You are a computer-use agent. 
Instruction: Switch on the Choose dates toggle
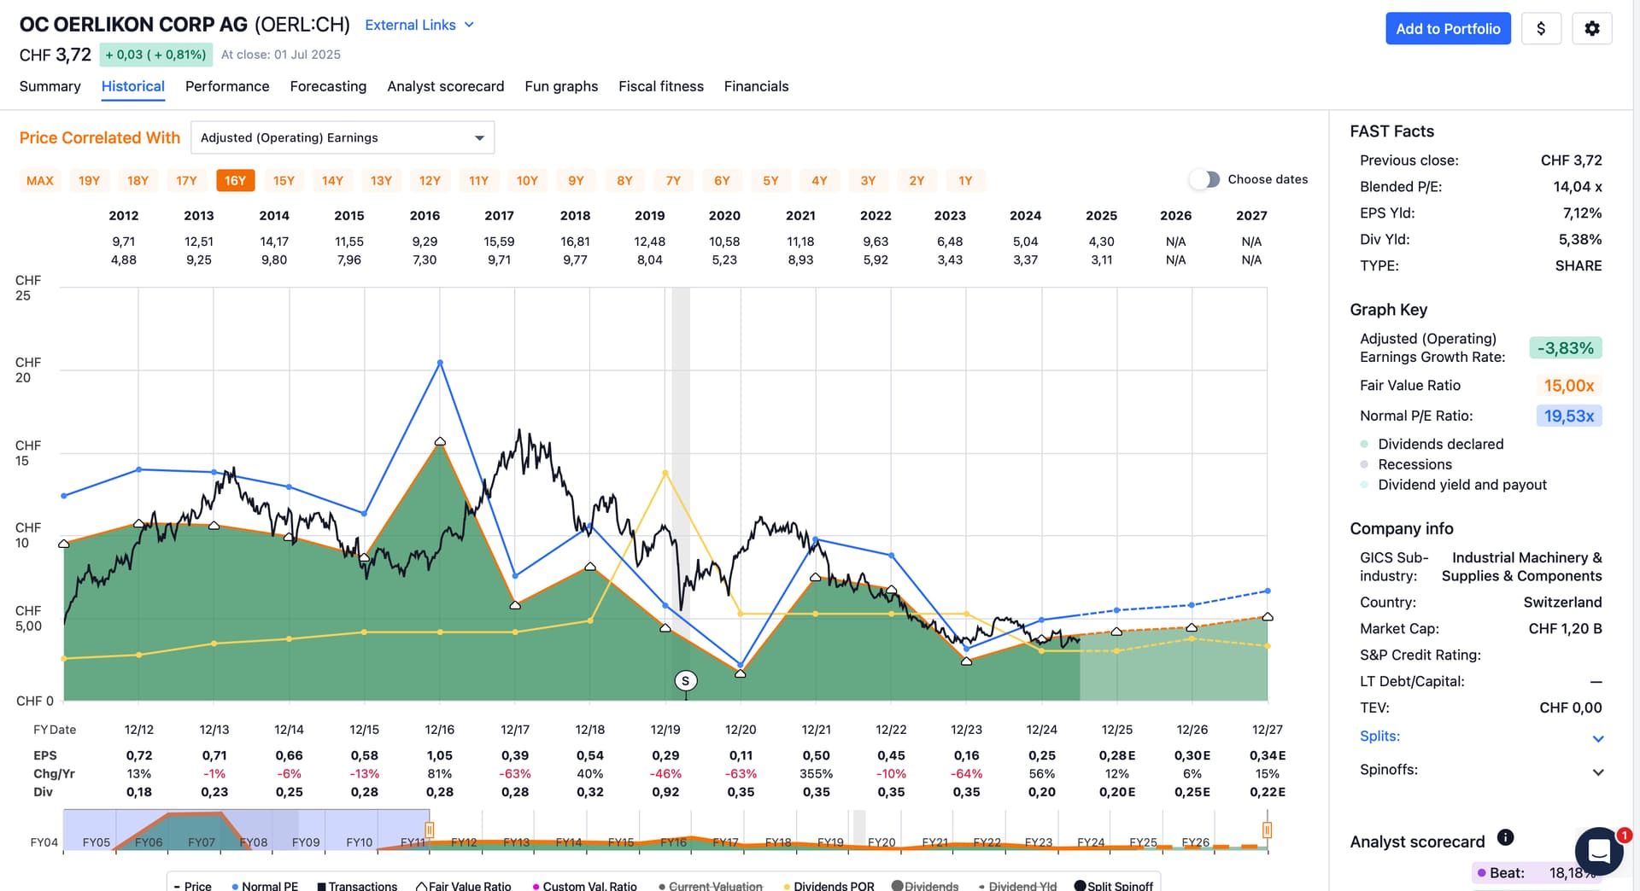pos(1205,179)
